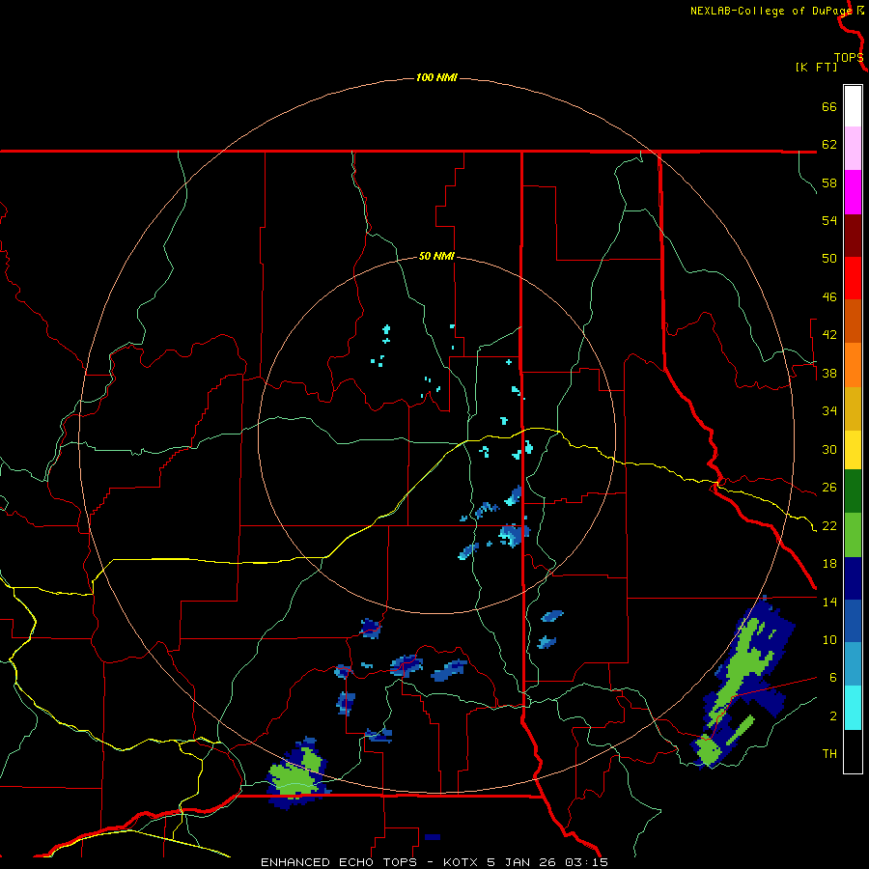869x869 pixels.
Task: Click the 50 NMI range ring label
Action: click(436, 256)
